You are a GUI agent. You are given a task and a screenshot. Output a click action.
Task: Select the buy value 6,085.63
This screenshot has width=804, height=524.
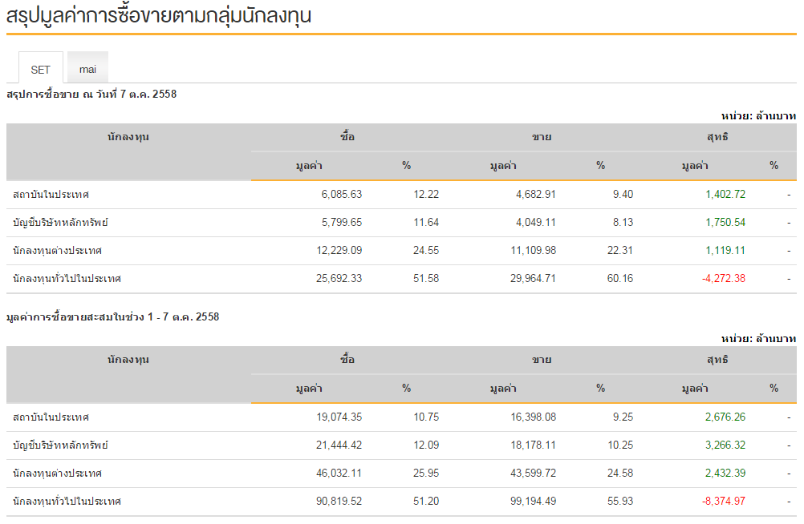click(341, 195)
